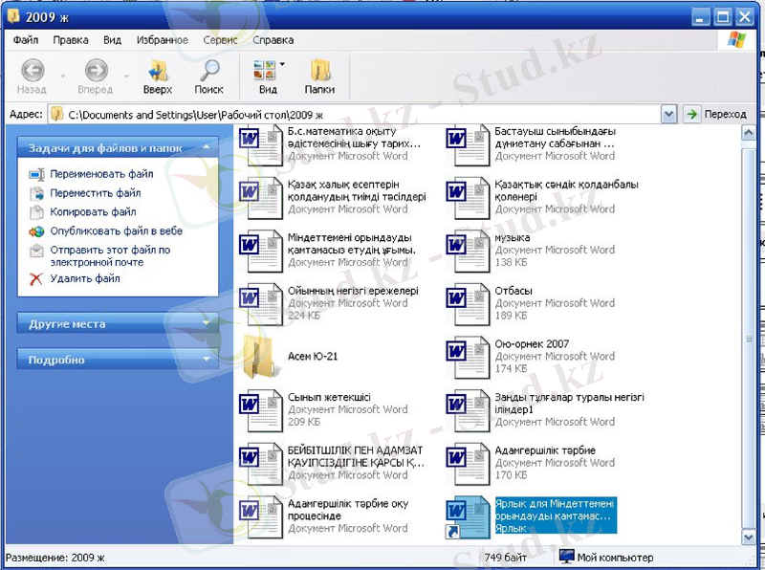Click the Forward (Вперед) arrow icon
The image size is (765, 570).
click(x=96, y=70)
